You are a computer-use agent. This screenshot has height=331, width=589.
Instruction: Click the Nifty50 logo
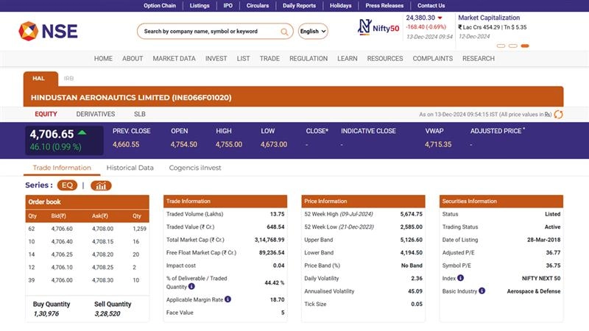pos(378,27)
